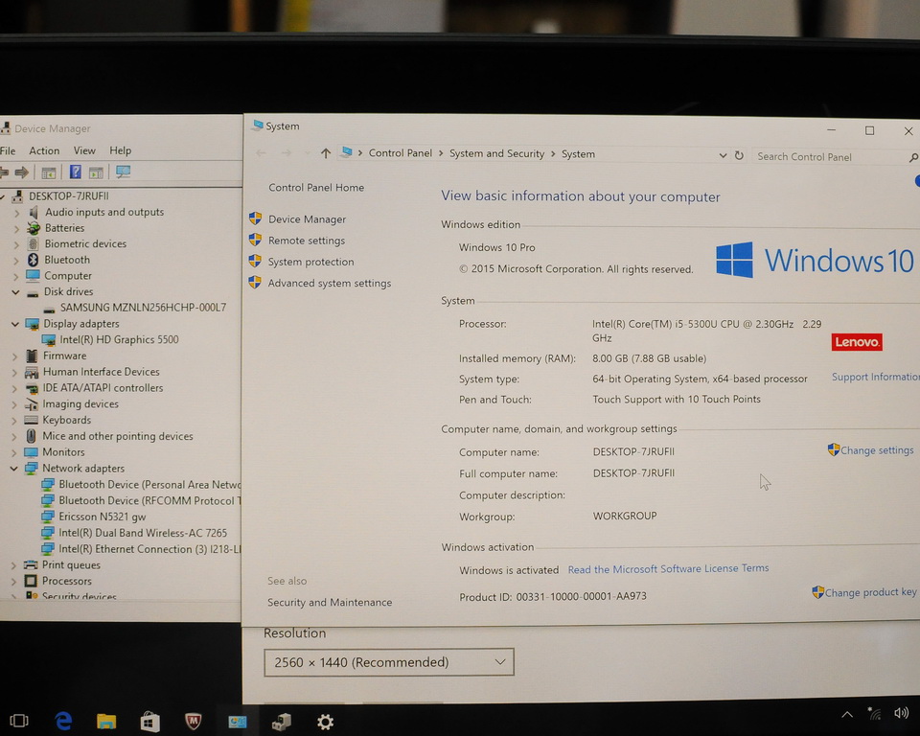Open Remote settings in System sidebar
Viewport: 920px width, 736px height.
(x=307, y=240)
